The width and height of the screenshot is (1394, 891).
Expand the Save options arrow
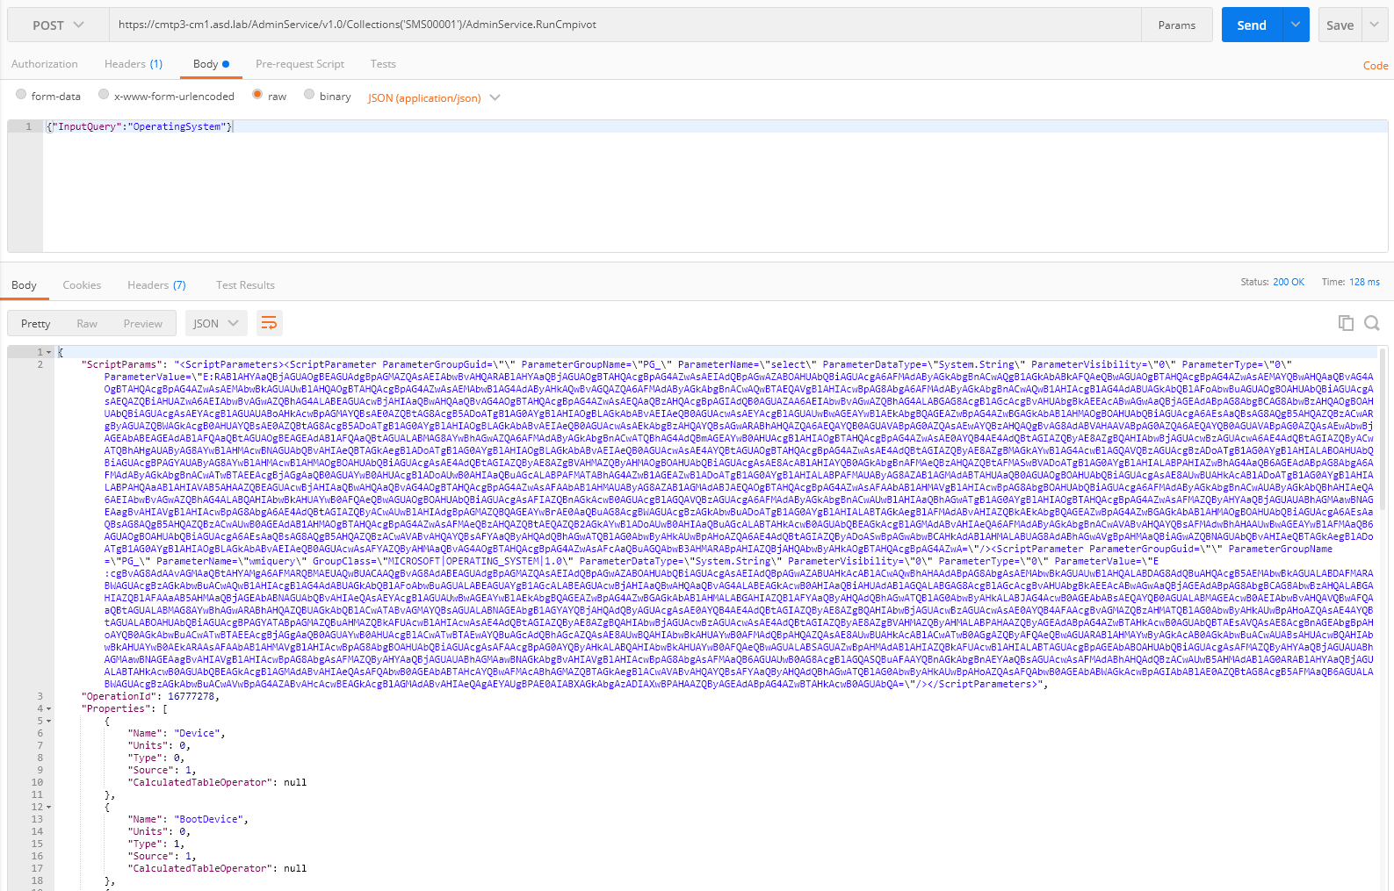[1375, 25]
